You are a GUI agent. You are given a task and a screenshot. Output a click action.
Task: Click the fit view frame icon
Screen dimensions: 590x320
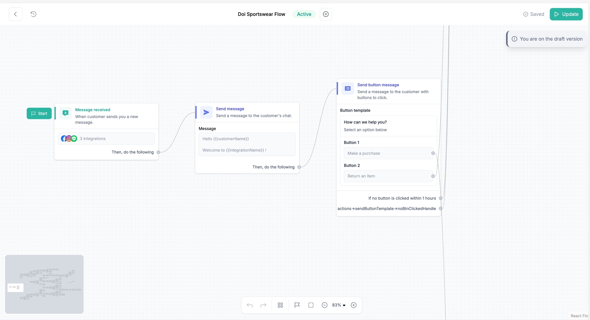point(311,305)
